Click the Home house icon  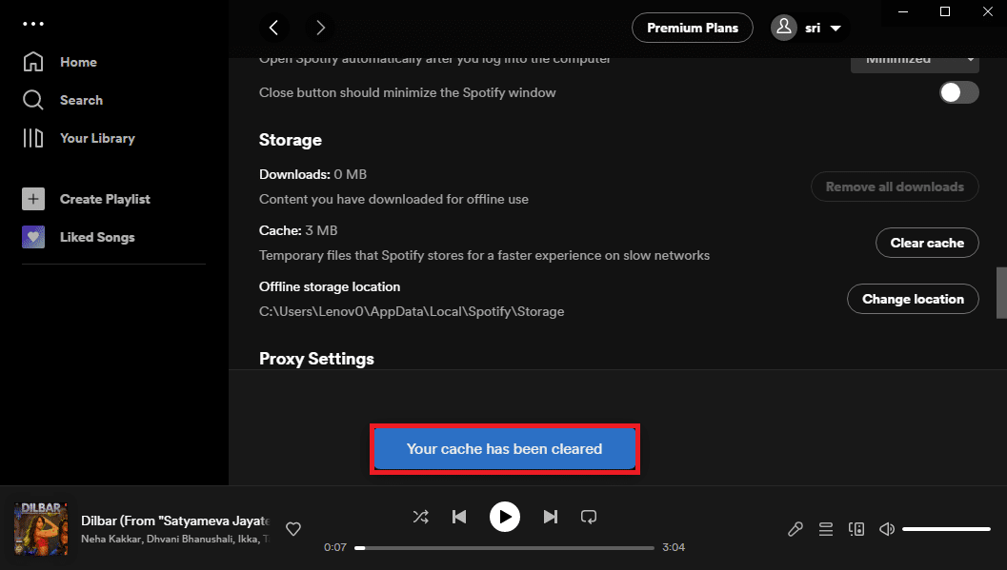click(x=33, y=62)
